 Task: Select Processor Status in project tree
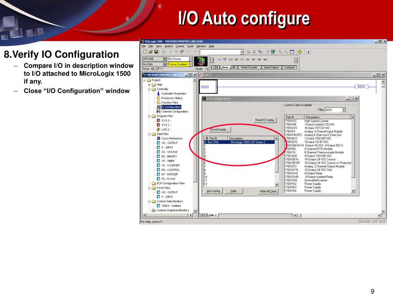[x=172, y=98]
